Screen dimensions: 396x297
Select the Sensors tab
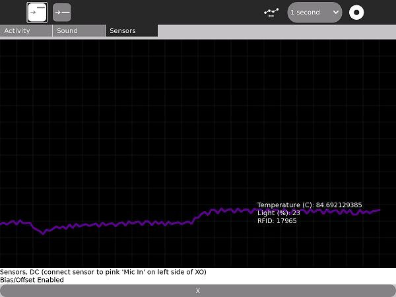click(131, 30)
